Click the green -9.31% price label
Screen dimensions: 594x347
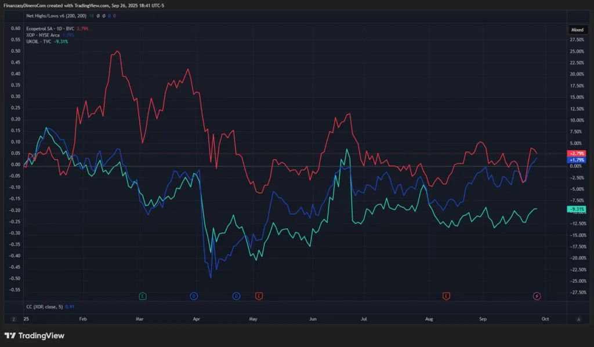(x=577, y=209)
